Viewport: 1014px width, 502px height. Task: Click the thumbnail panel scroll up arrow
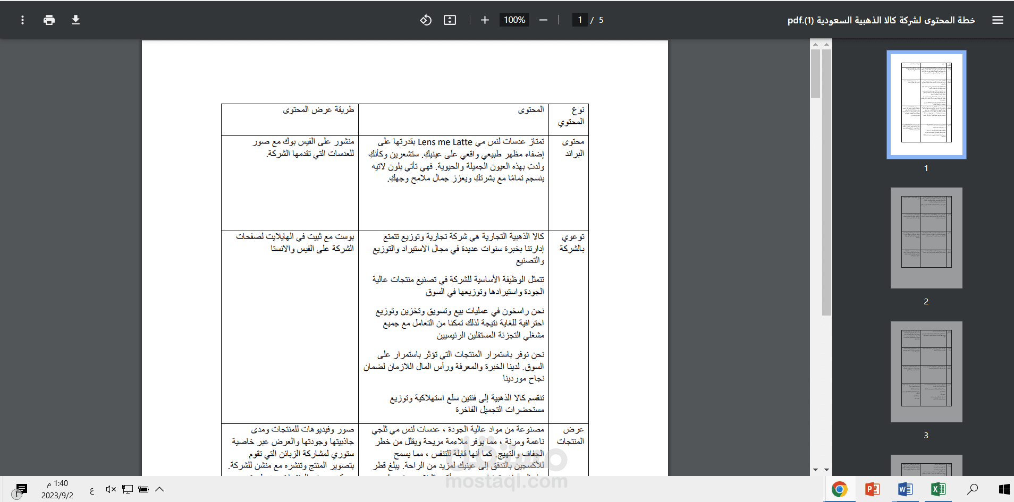[826, 45]
